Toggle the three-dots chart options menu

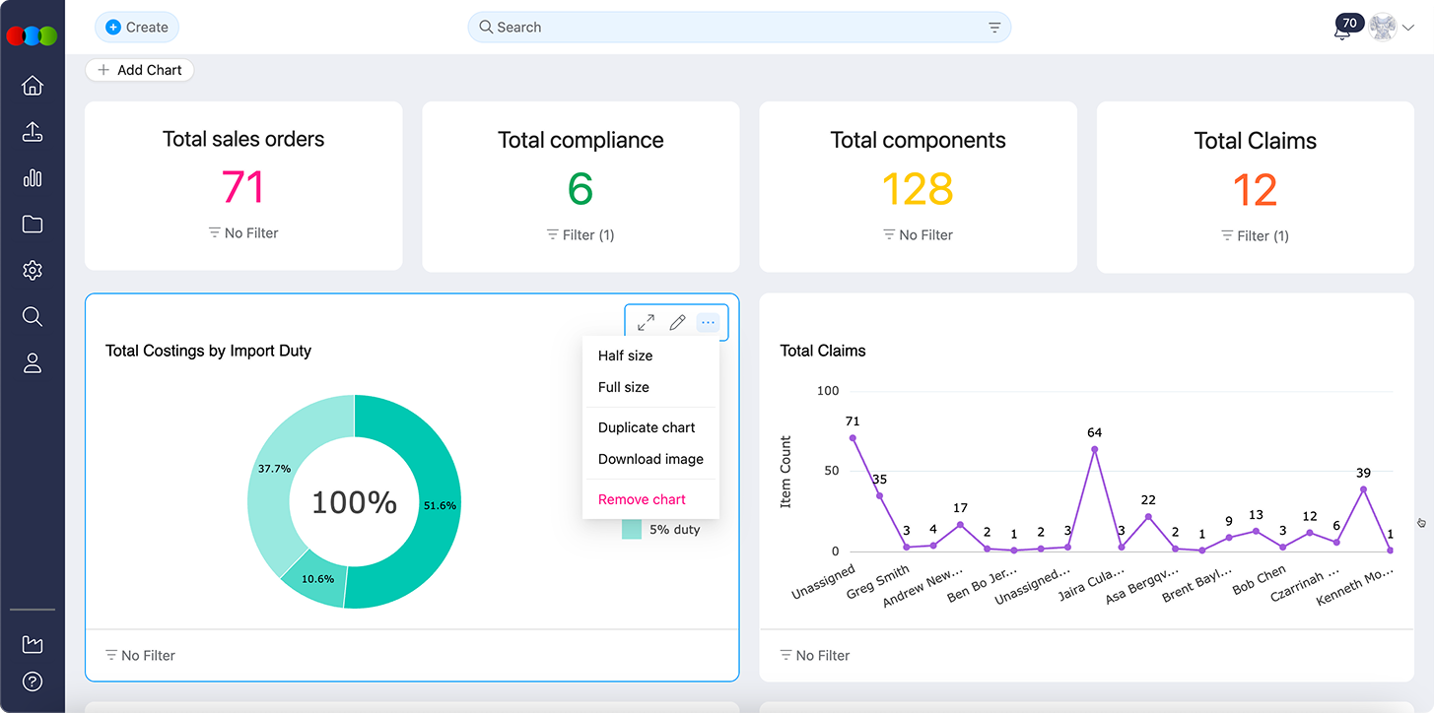point(708,322)
